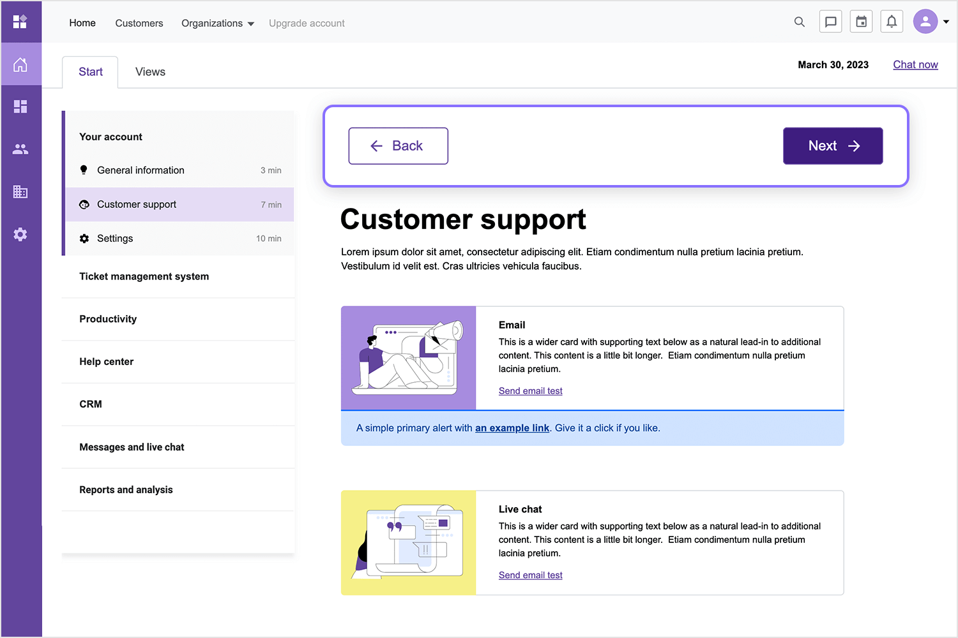Open the Home icon in left sidebar
The height and width of the screenshot is (638, 958).
tap(20, 64)
